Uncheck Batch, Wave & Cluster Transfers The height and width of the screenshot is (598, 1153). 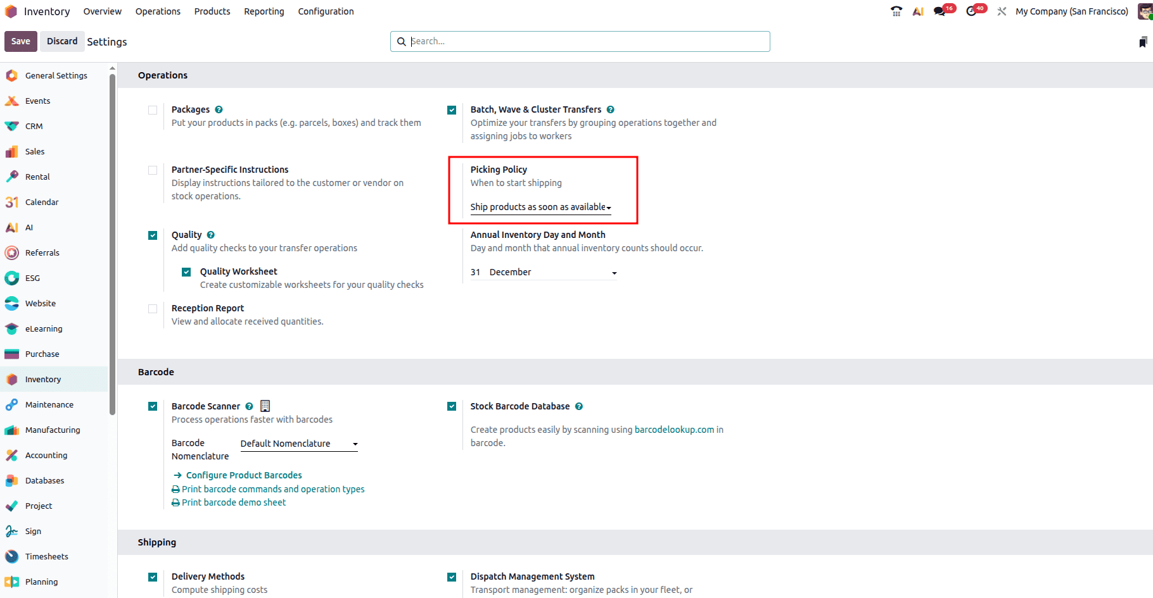coord(452,110)
